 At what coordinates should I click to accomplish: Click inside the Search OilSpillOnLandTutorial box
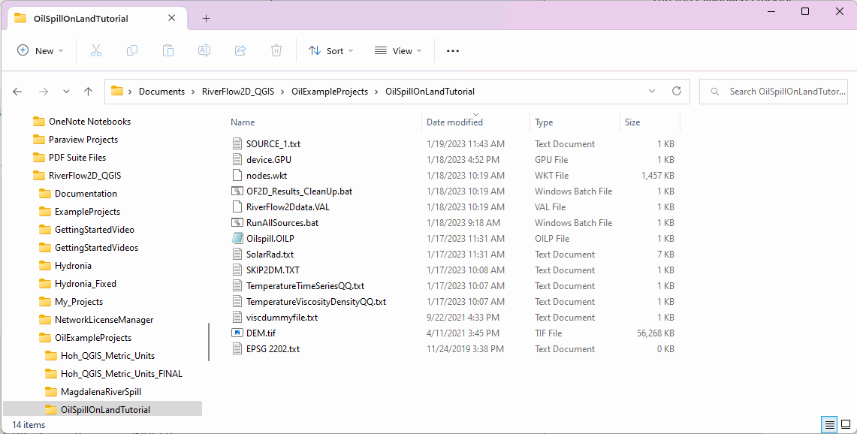774,92
